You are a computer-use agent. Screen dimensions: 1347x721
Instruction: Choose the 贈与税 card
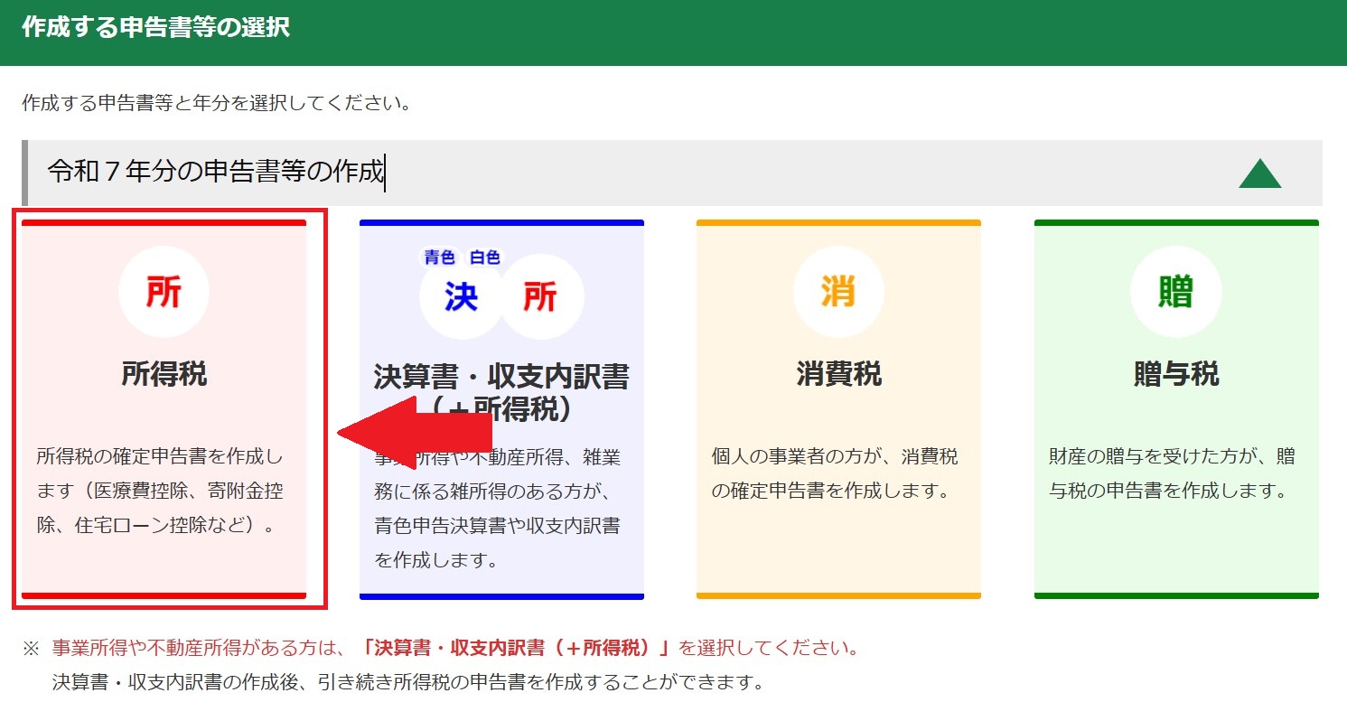[x=1176, y=407]
